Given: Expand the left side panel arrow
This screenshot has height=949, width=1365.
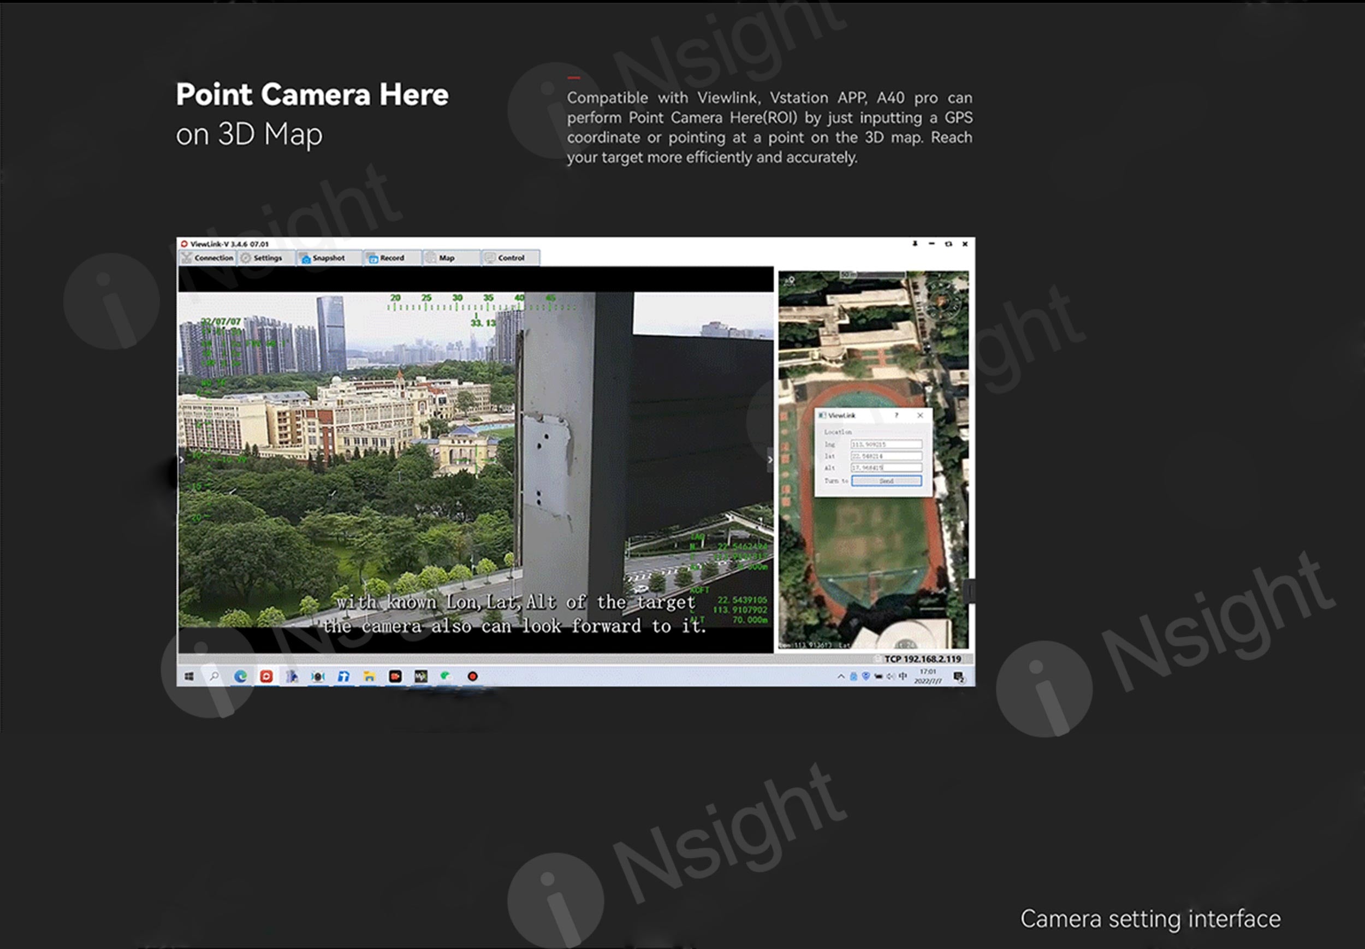Looking at the screenshot, I should tap(182, 460).
